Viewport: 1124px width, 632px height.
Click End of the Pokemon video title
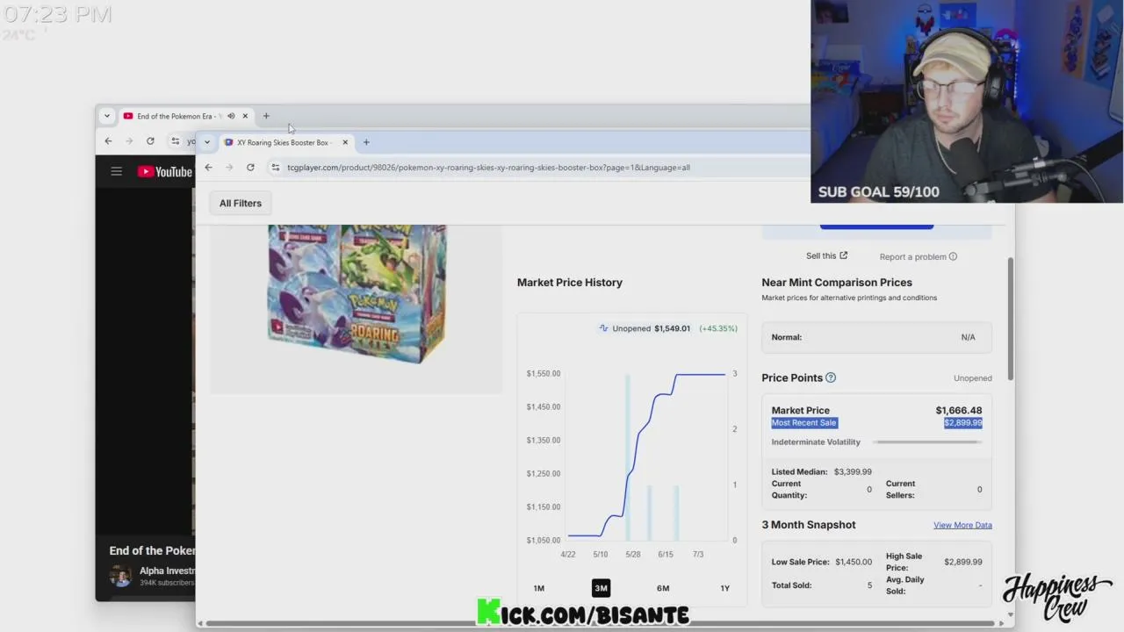click(152, 550)
